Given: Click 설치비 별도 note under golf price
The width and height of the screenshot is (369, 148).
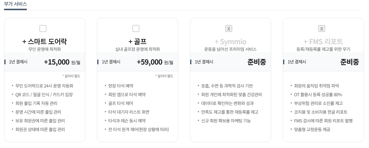Looking at the screenshot, I should point(164,76).
